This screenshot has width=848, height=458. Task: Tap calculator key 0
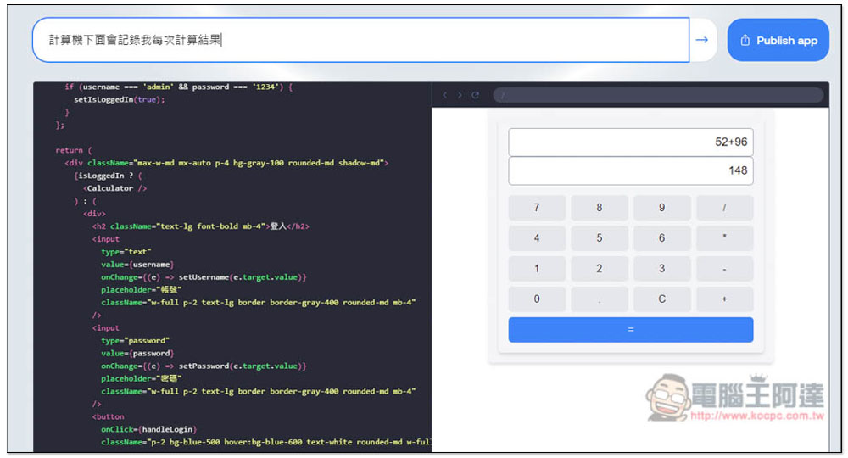537,299
